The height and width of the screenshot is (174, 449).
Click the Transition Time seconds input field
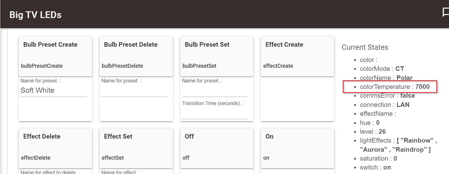(x=215, y=114)
